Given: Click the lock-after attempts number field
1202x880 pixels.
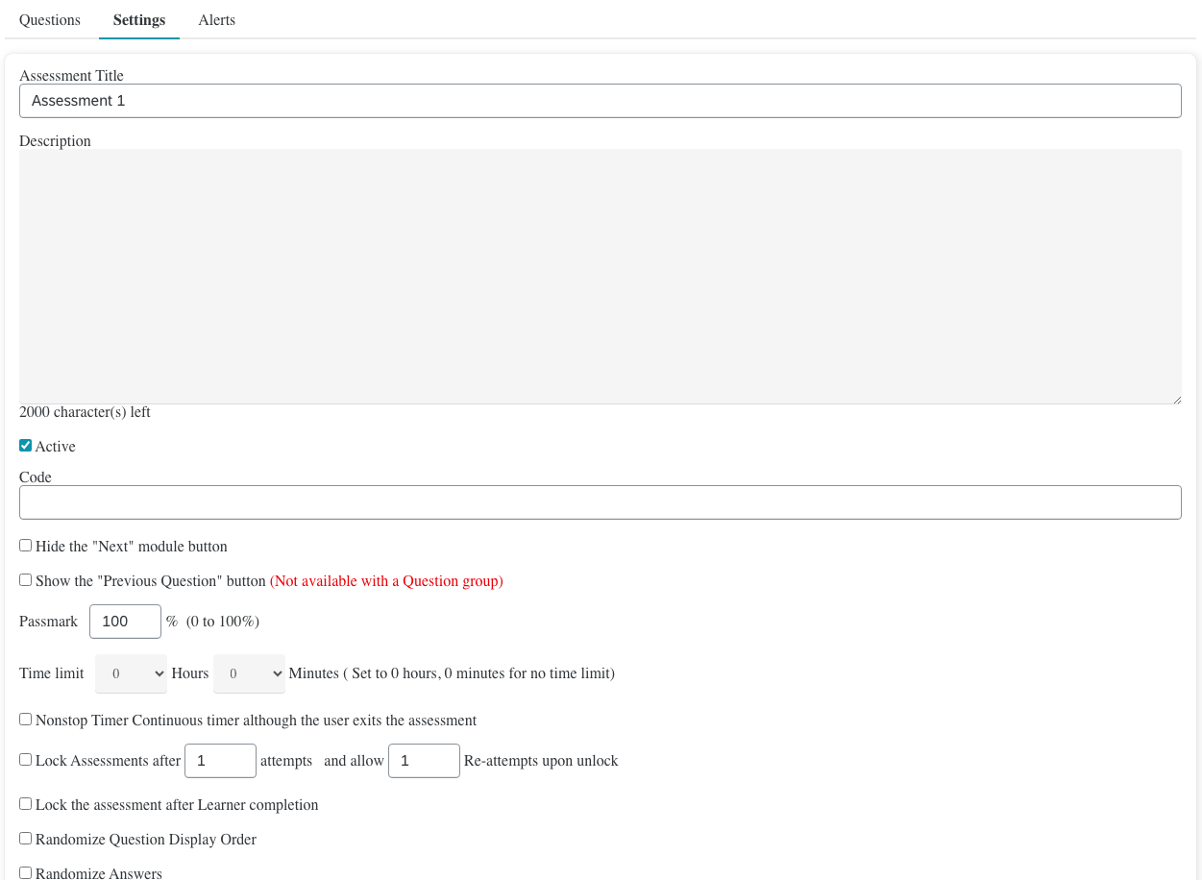Looking at the screenshot, I should point(220,761).
